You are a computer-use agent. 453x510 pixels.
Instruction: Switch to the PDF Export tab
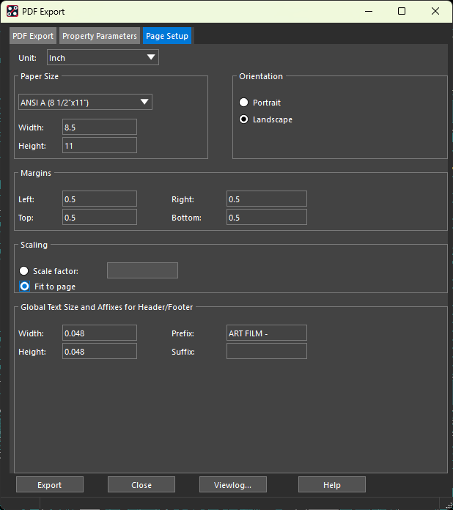tap(33, 36)
